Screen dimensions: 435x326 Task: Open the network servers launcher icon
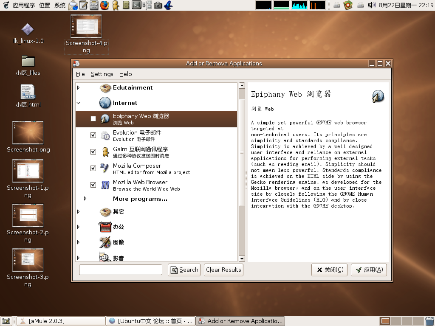tap(148, 5)
